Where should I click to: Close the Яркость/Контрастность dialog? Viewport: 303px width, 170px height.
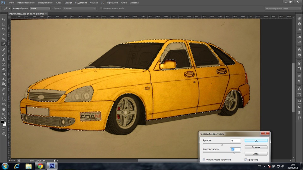pos(265,133)
